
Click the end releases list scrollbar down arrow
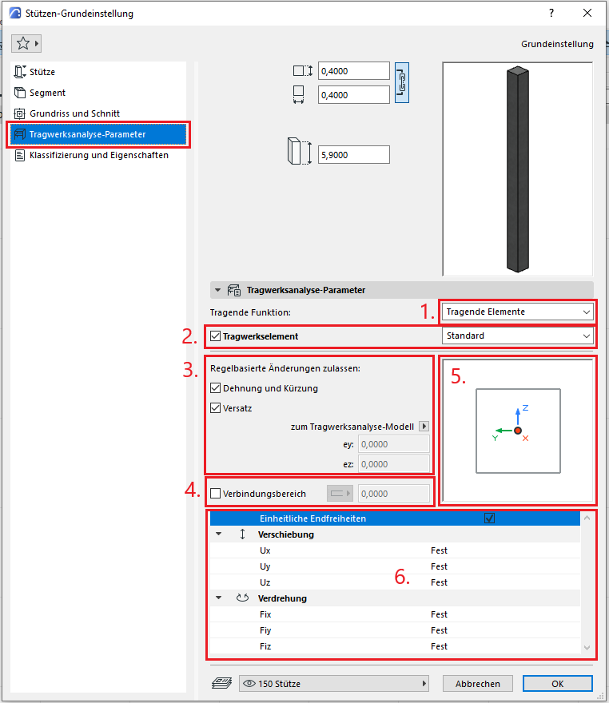[x=587, y=647]
